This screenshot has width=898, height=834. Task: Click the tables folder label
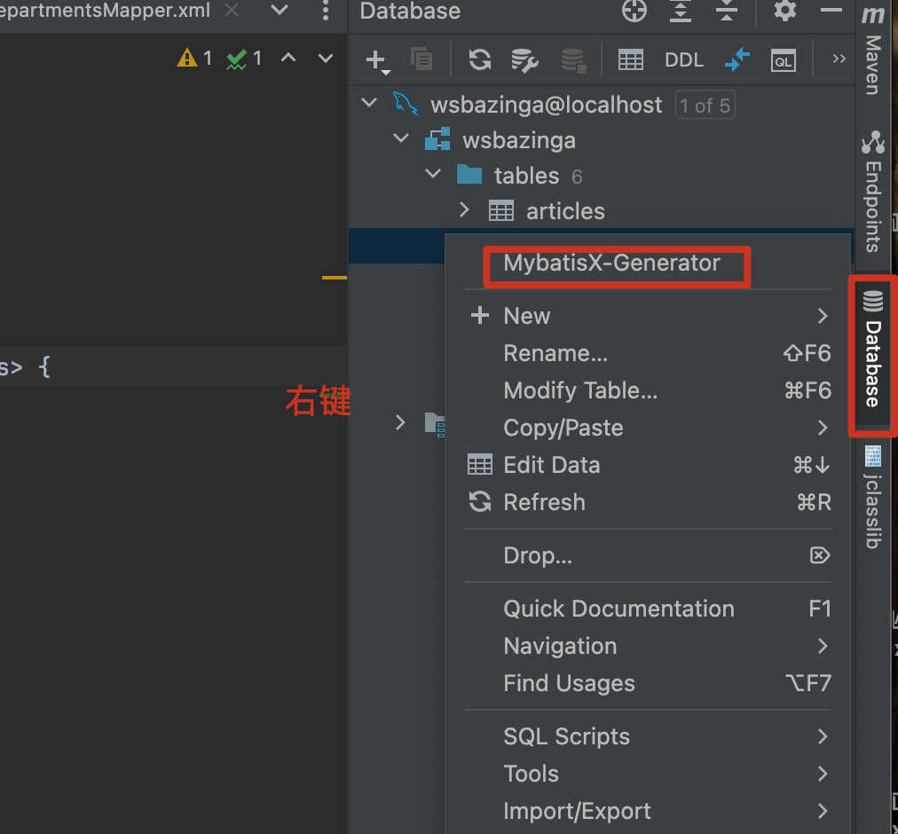point(526,176)
